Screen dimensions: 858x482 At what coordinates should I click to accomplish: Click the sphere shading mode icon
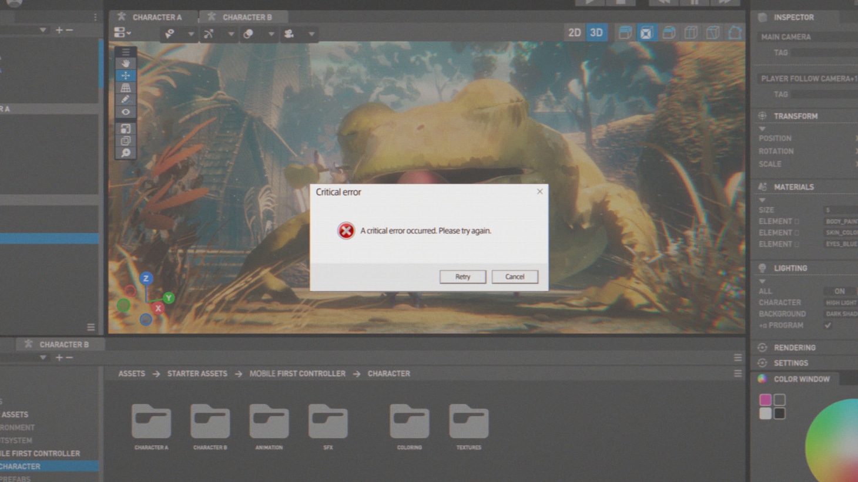tap(249, 33)
